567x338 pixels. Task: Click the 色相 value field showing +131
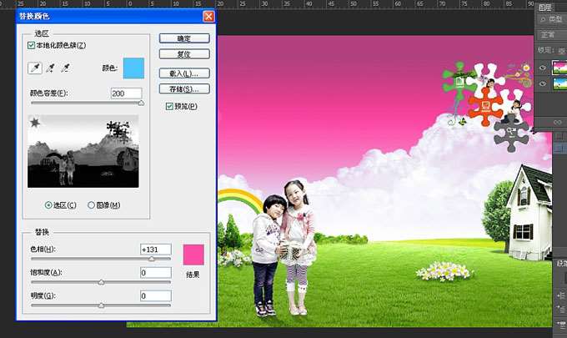156,250
